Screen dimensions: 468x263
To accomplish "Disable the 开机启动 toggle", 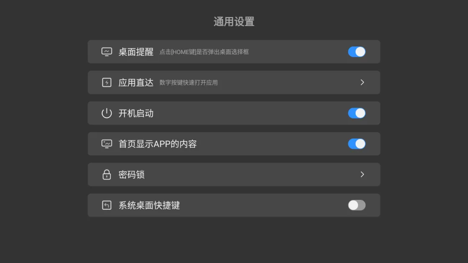I will click(x=357, y=113).
